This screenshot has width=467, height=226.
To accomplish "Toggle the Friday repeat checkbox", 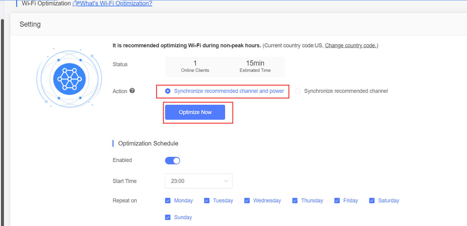I will [337, 201].
